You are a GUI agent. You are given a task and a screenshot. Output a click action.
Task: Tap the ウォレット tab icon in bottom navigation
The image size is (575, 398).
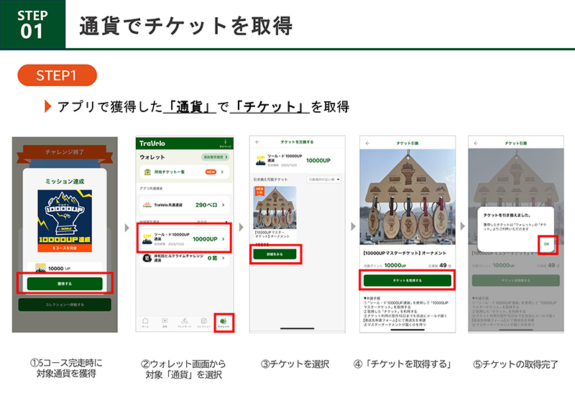point(224,323)
